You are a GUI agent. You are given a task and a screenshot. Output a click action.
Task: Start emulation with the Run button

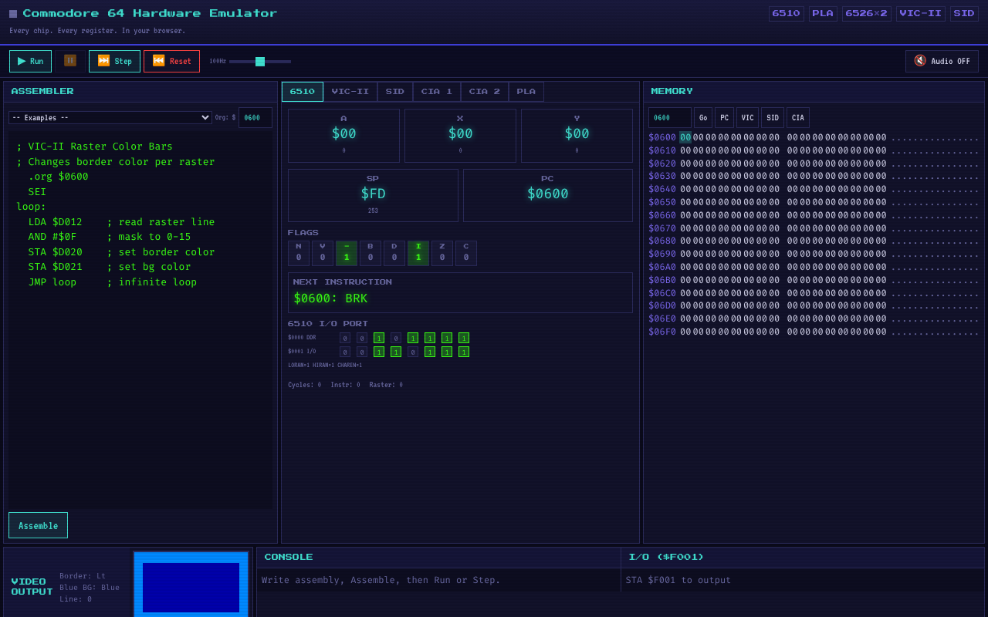tap(30, 61)
